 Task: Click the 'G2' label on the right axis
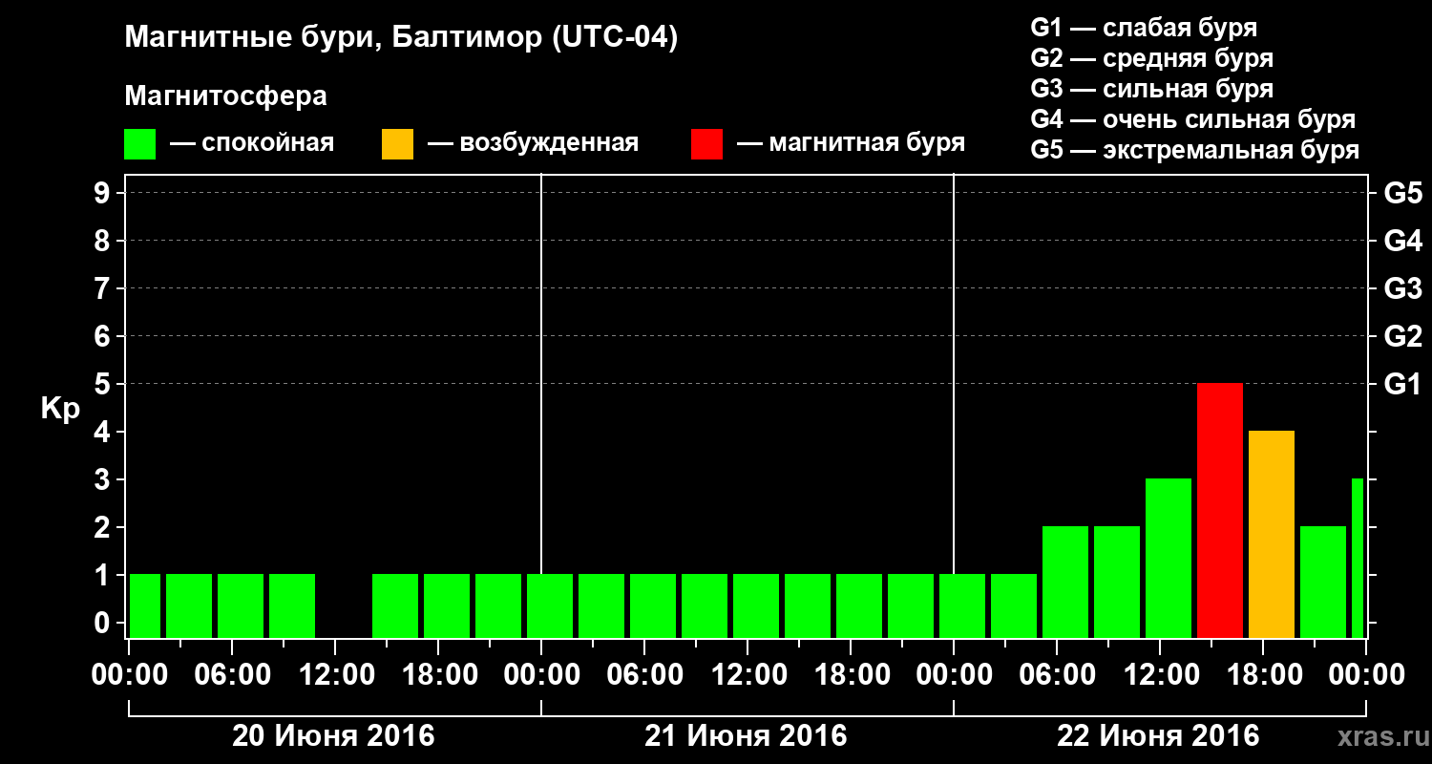(1402, 336)
